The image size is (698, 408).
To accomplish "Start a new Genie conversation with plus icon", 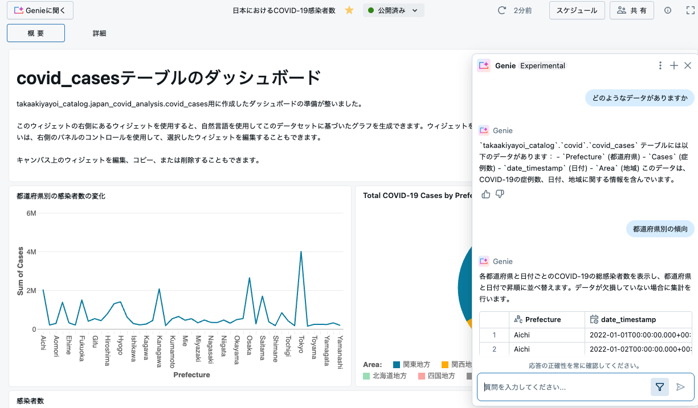I will pos(673,65).
